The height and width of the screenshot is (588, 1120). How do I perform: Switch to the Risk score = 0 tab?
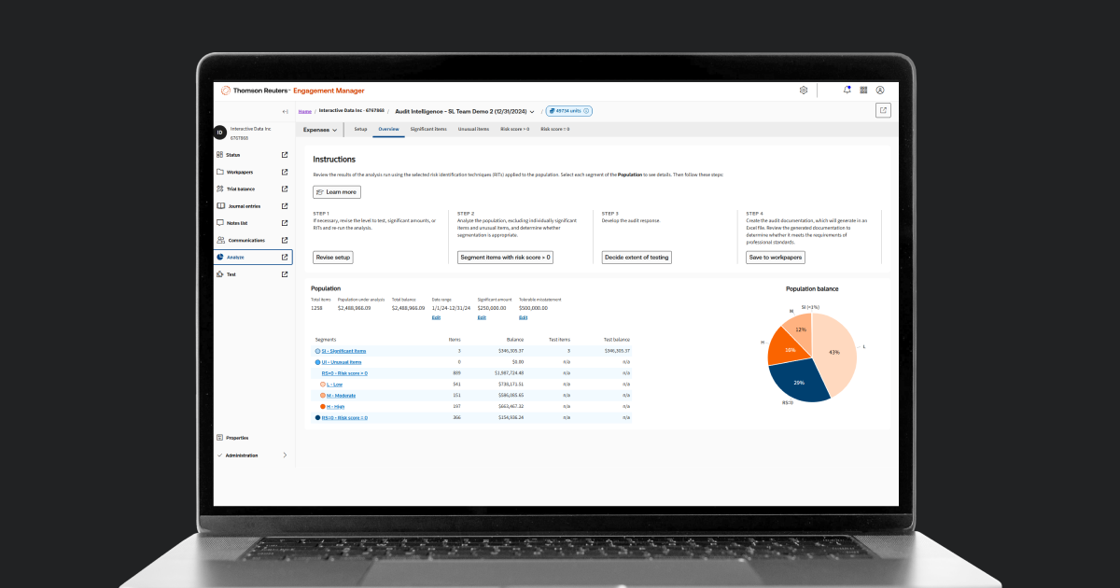pos(555,129)
